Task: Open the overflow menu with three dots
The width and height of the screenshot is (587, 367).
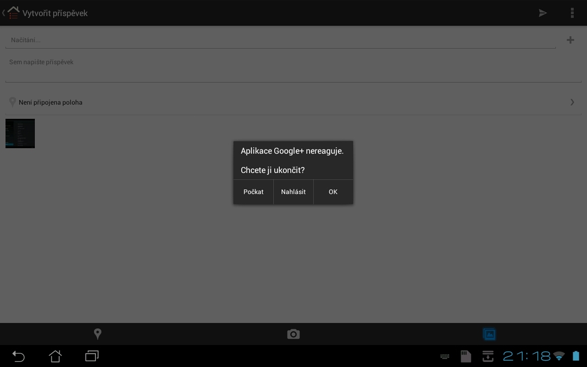Action: pos(572,13)
